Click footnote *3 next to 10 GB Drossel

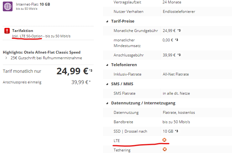tap(177, 131)
